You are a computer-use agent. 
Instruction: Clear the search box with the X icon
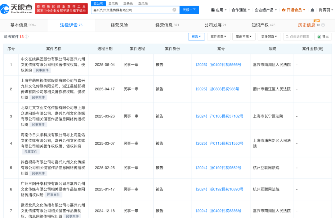174,10
